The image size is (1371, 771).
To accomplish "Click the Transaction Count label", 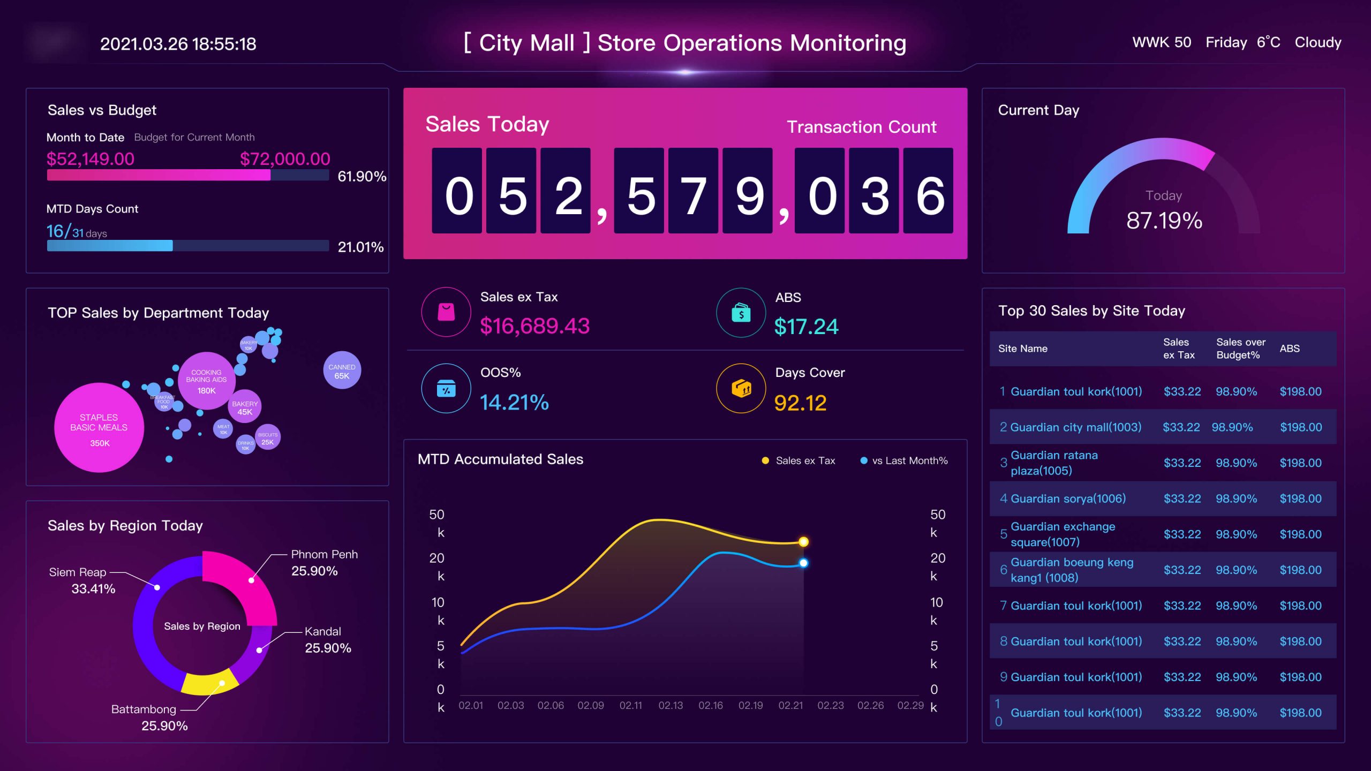I will [x=861, y=127].
